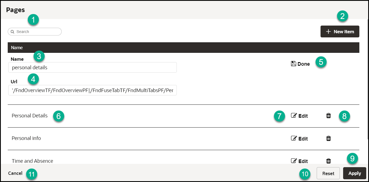Click the magnifier icon in the Search box
This screenshot has width=369, height=182.
click(12, 32)
